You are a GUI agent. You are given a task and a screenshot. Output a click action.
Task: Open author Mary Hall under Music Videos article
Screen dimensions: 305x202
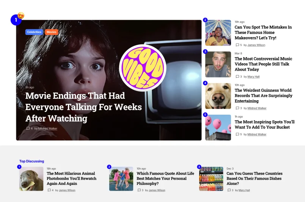pos(253,76)
